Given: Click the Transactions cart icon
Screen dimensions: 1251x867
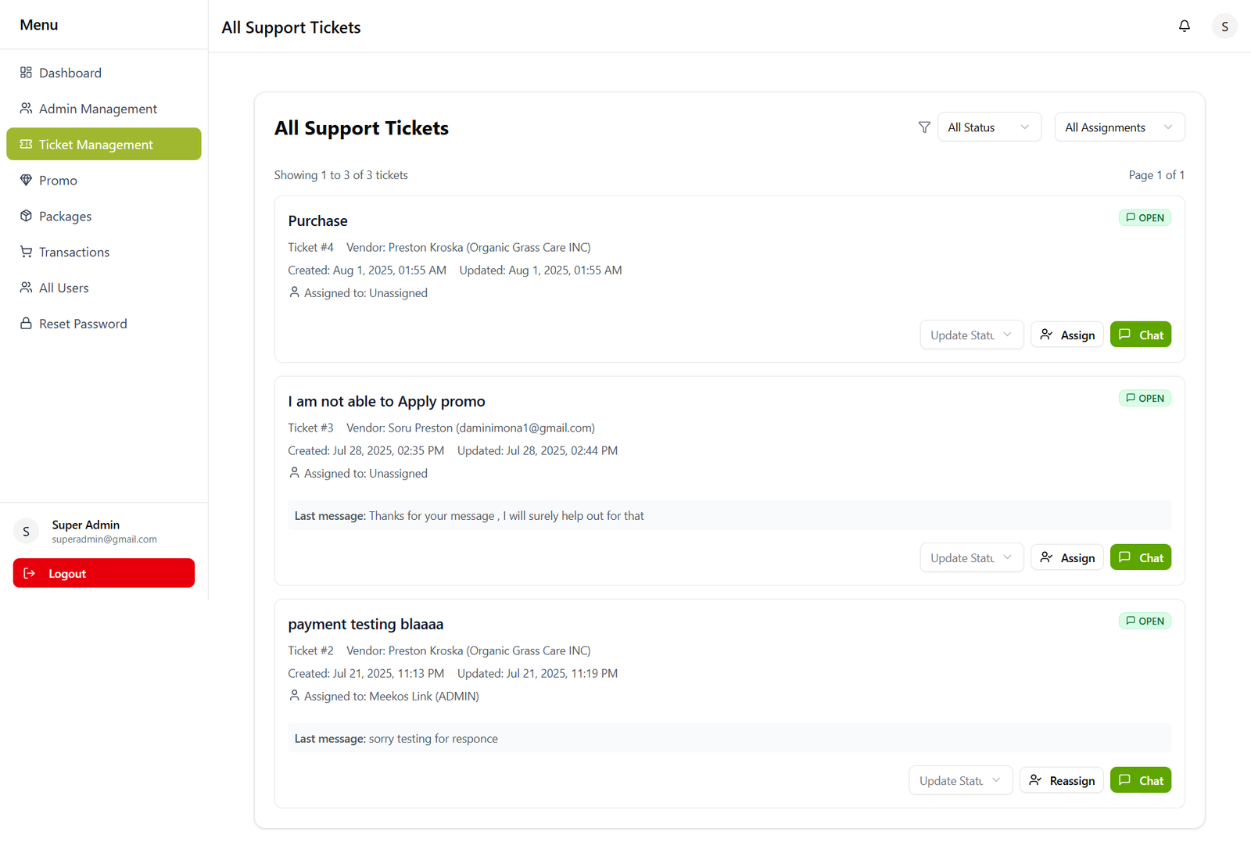Looking at the screenshot, I should tap(26, 252).
